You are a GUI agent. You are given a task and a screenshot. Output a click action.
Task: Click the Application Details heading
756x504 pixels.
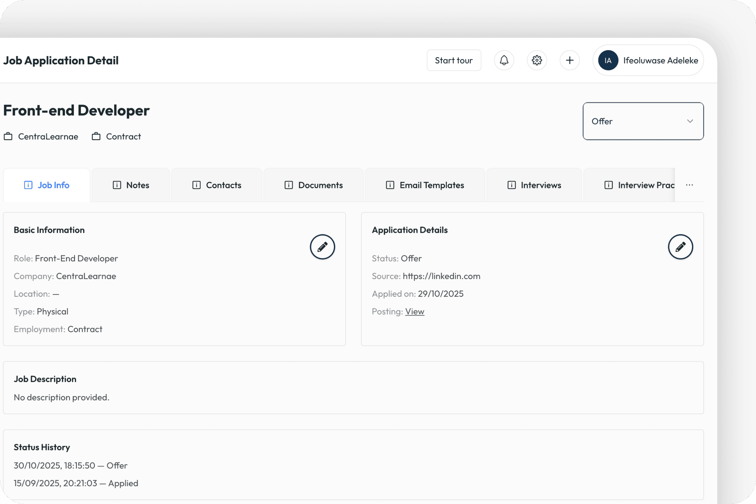(x=410, y=230)
